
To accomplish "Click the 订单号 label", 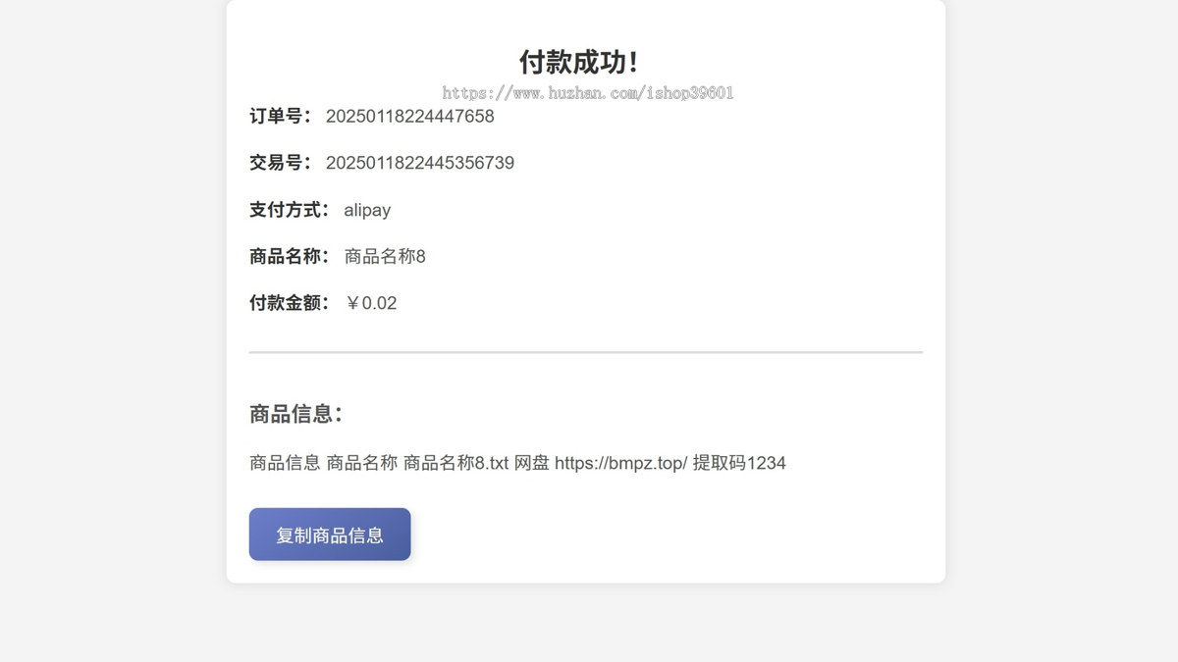I will click(281, 117).
